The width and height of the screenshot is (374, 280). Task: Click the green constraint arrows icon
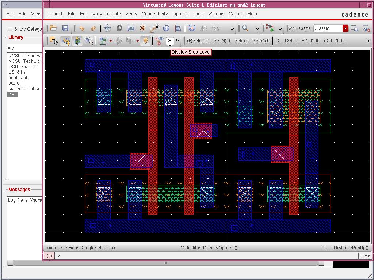(x=103, y=41)
